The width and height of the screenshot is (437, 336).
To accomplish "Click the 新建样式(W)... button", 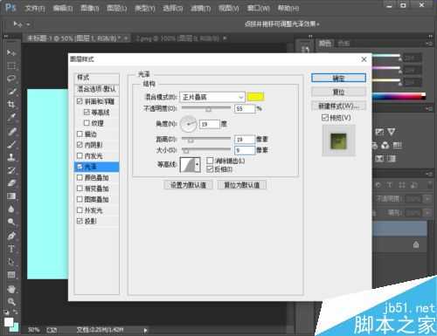I will click(x=338, y=106).
